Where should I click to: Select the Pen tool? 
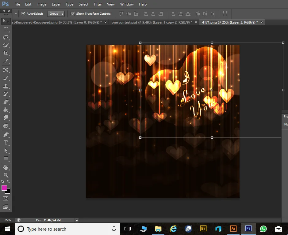(x=6, y=135)
